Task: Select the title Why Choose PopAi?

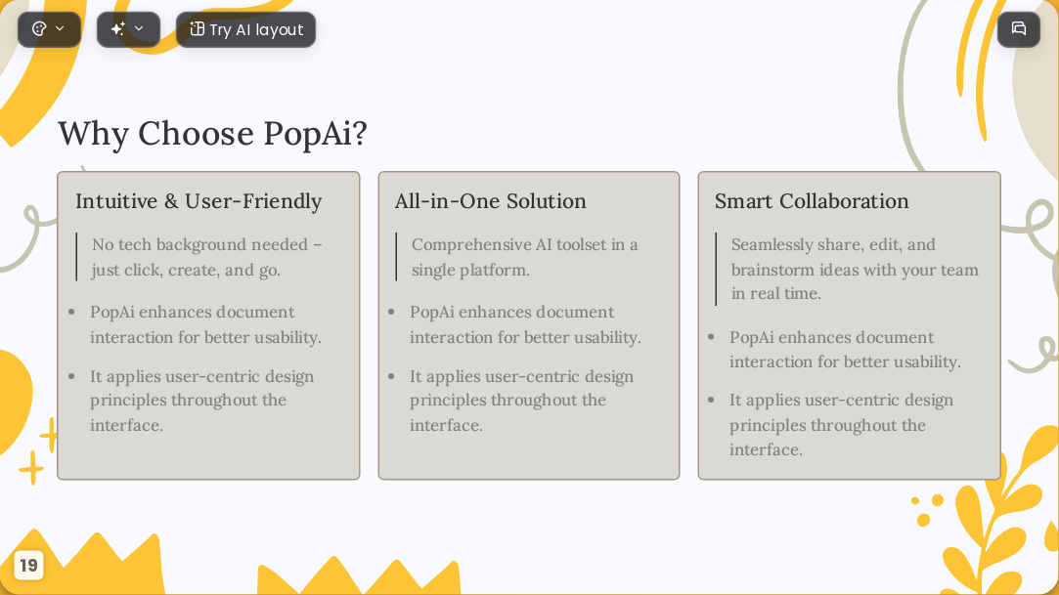Action: pos(212,133)
